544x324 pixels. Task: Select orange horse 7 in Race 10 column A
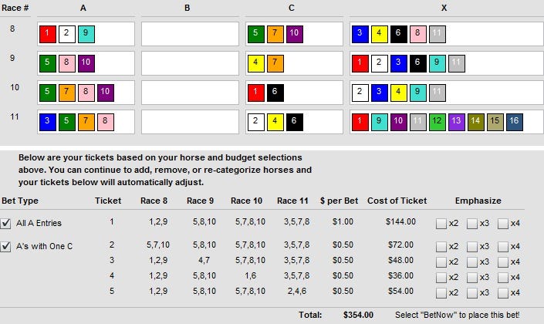(66, 93)
